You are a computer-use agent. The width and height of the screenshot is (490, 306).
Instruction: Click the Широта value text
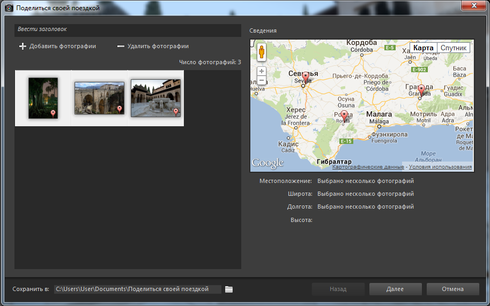[x=366, y=194]
